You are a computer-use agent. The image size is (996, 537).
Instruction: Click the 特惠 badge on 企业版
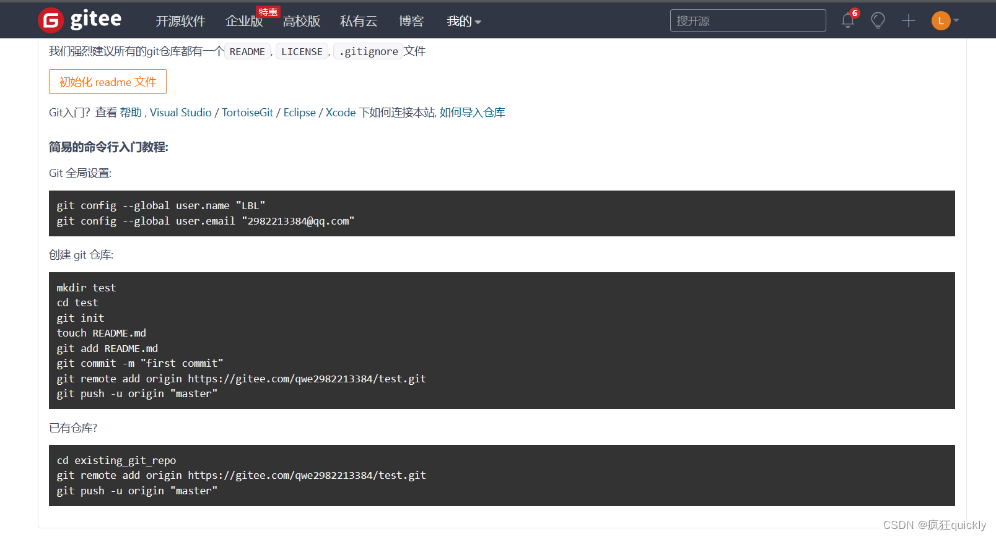pos(268,12)
